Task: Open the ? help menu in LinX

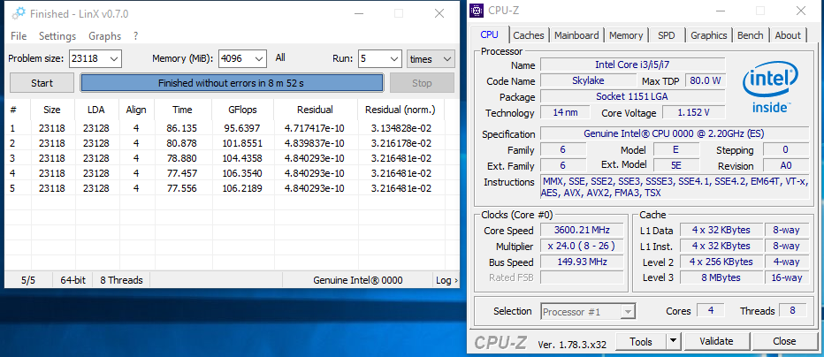Action: 135,35
